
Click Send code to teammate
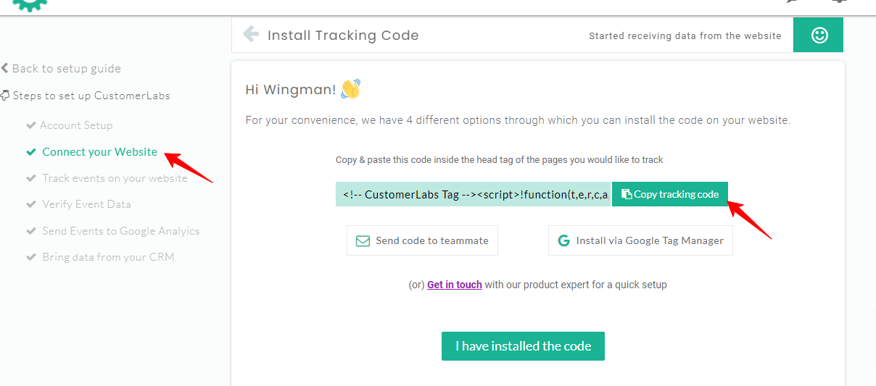[x=422, y=240]
